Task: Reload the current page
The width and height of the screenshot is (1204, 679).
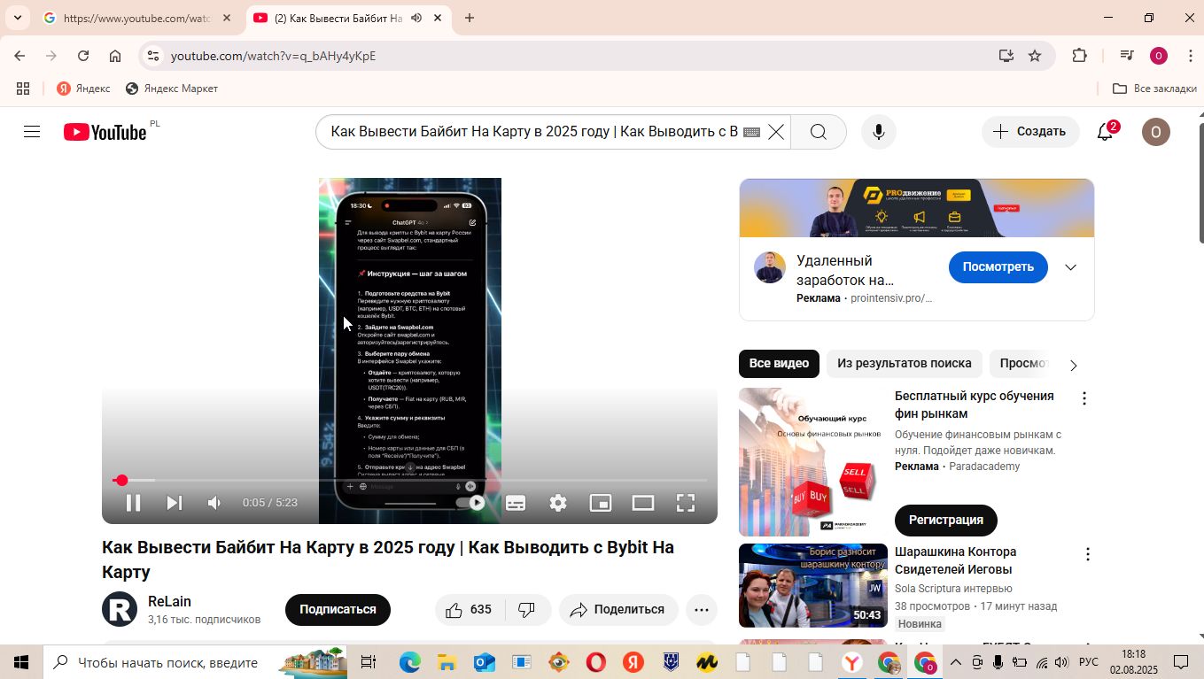Action: click(83, 56)
